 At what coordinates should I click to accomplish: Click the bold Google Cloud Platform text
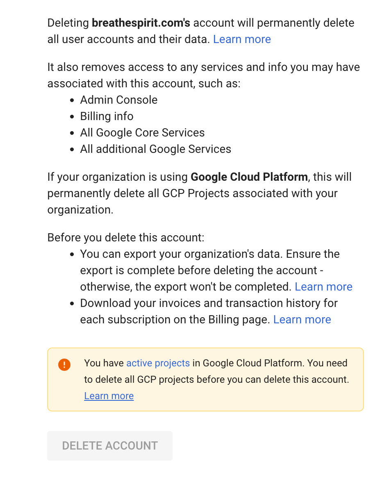coord(249,177)
